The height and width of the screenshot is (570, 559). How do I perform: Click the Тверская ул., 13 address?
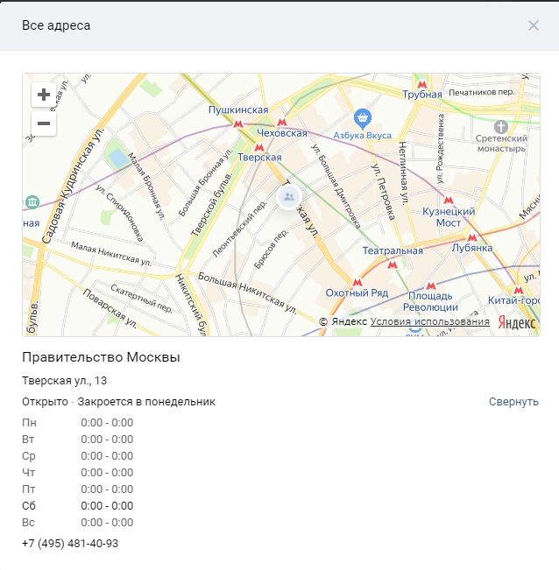[x=65, y=381]
